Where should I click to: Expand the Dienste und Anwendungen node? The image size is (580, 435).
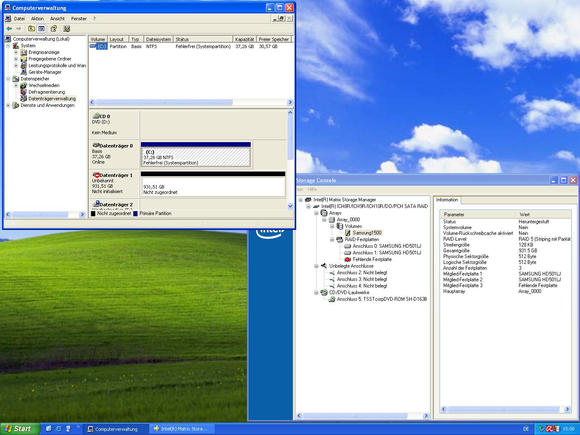pyautogui.click(x=8, y=105)
